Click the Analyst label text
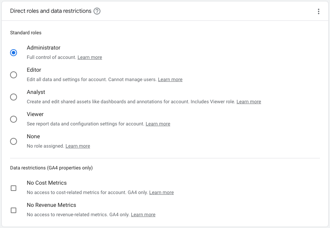330x228 pixels. 36,92
